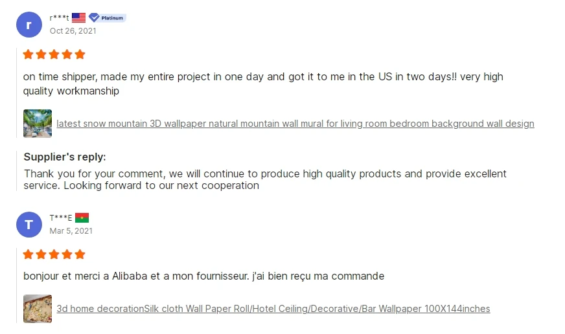
Task: Open the latest snow mountain 3D wallpaper link
Action: pyautogui.click(x=295, y=124)
